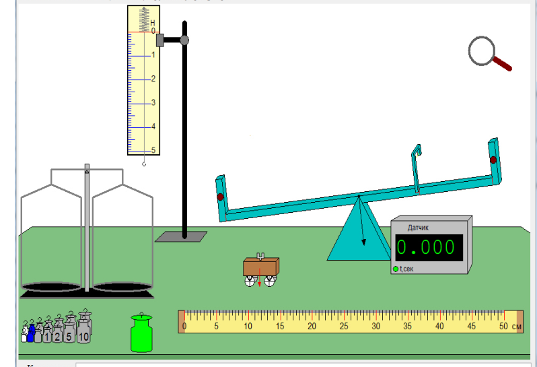Image resolution: width=537 pixels, height=367 pixels.
Task: Pick the gray weight labeled 5
Action: click(x=69, y=333)
